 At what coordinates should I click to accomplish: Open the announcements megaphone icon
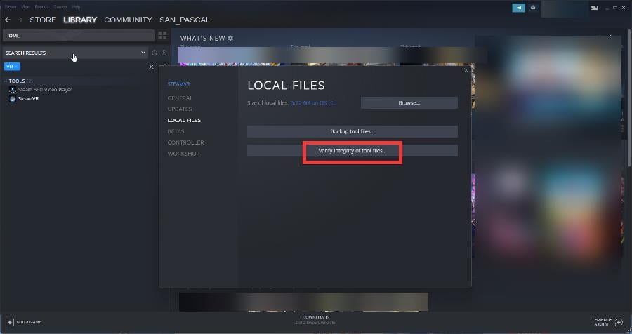(x=518, y=8)
